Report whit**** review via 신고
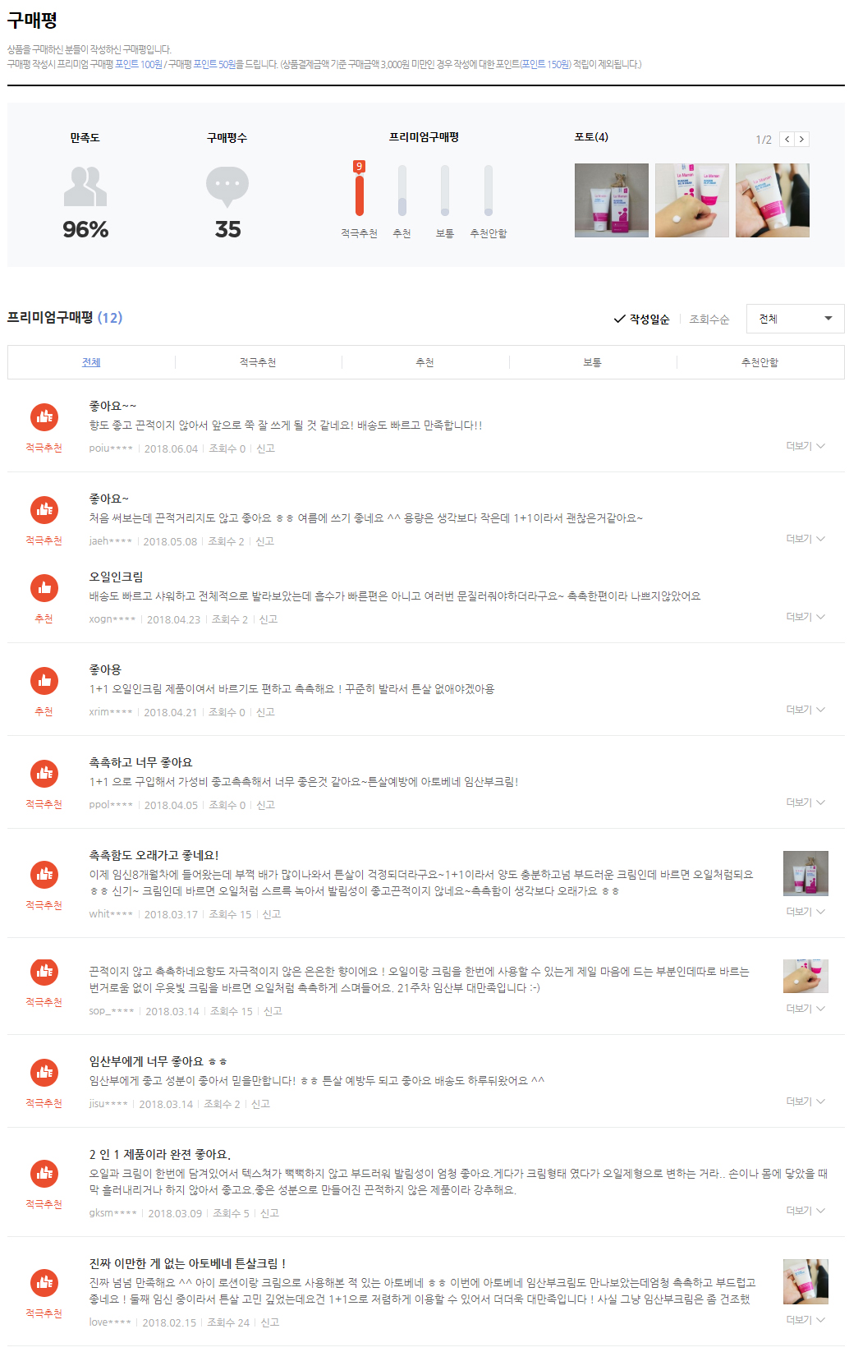Screen dimensions: 849x1352 (x=271, y=914)
